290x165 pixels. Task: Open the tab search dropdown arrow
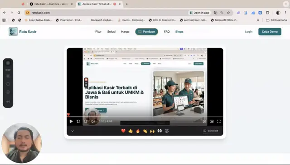(286, 4)
